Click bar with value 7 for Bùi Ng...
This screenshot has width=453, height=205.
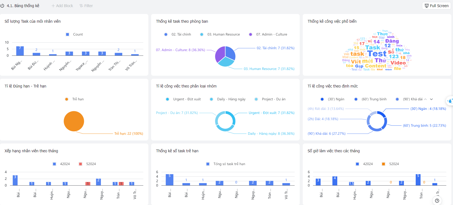tap(20, 51)
